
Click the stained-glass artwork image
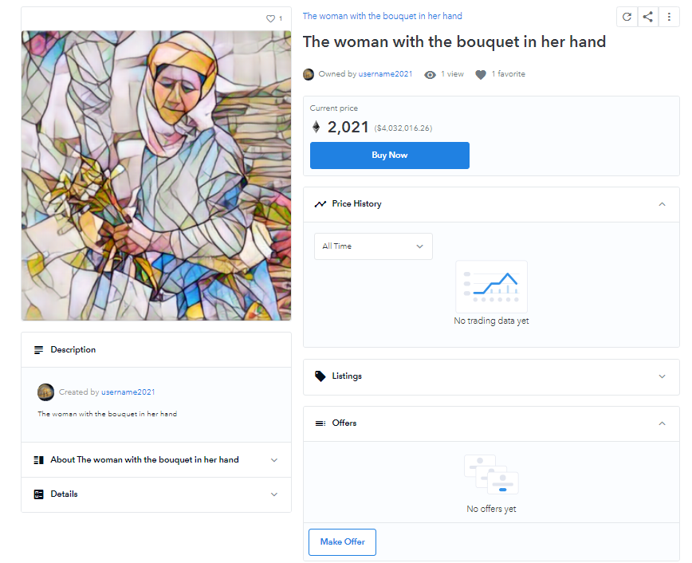(156, 175)
